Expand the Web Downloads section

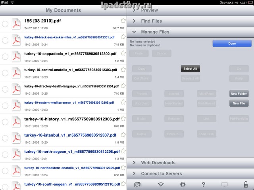[x=190, y=163]
